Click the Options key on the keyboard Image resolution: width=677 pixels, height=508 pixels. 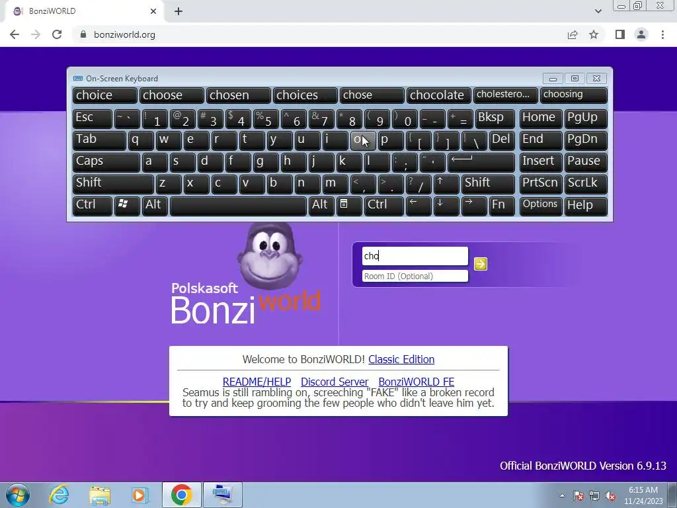pyautogui.click(x=541, y=206)
